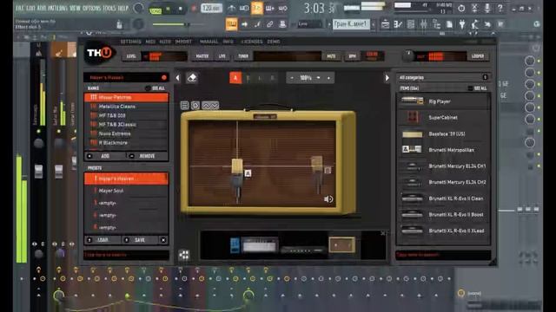The width and height of the screenshot is (556, 312).
Task: Open the Line snap dropdown
Action: [x=309, y=24]
